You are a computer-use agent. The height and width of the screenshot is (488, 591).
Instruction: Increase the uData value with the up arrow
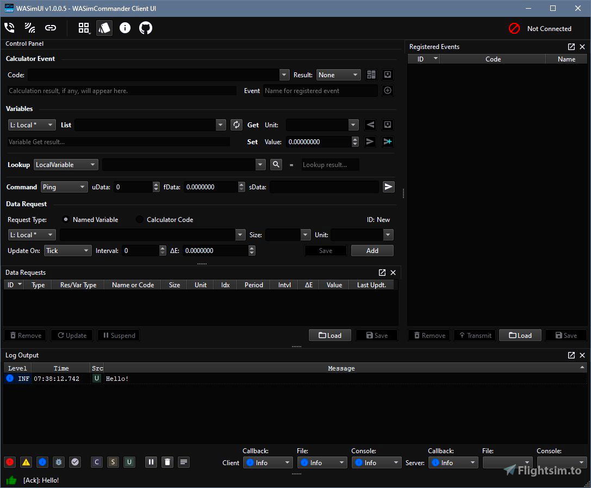point(156,184)
